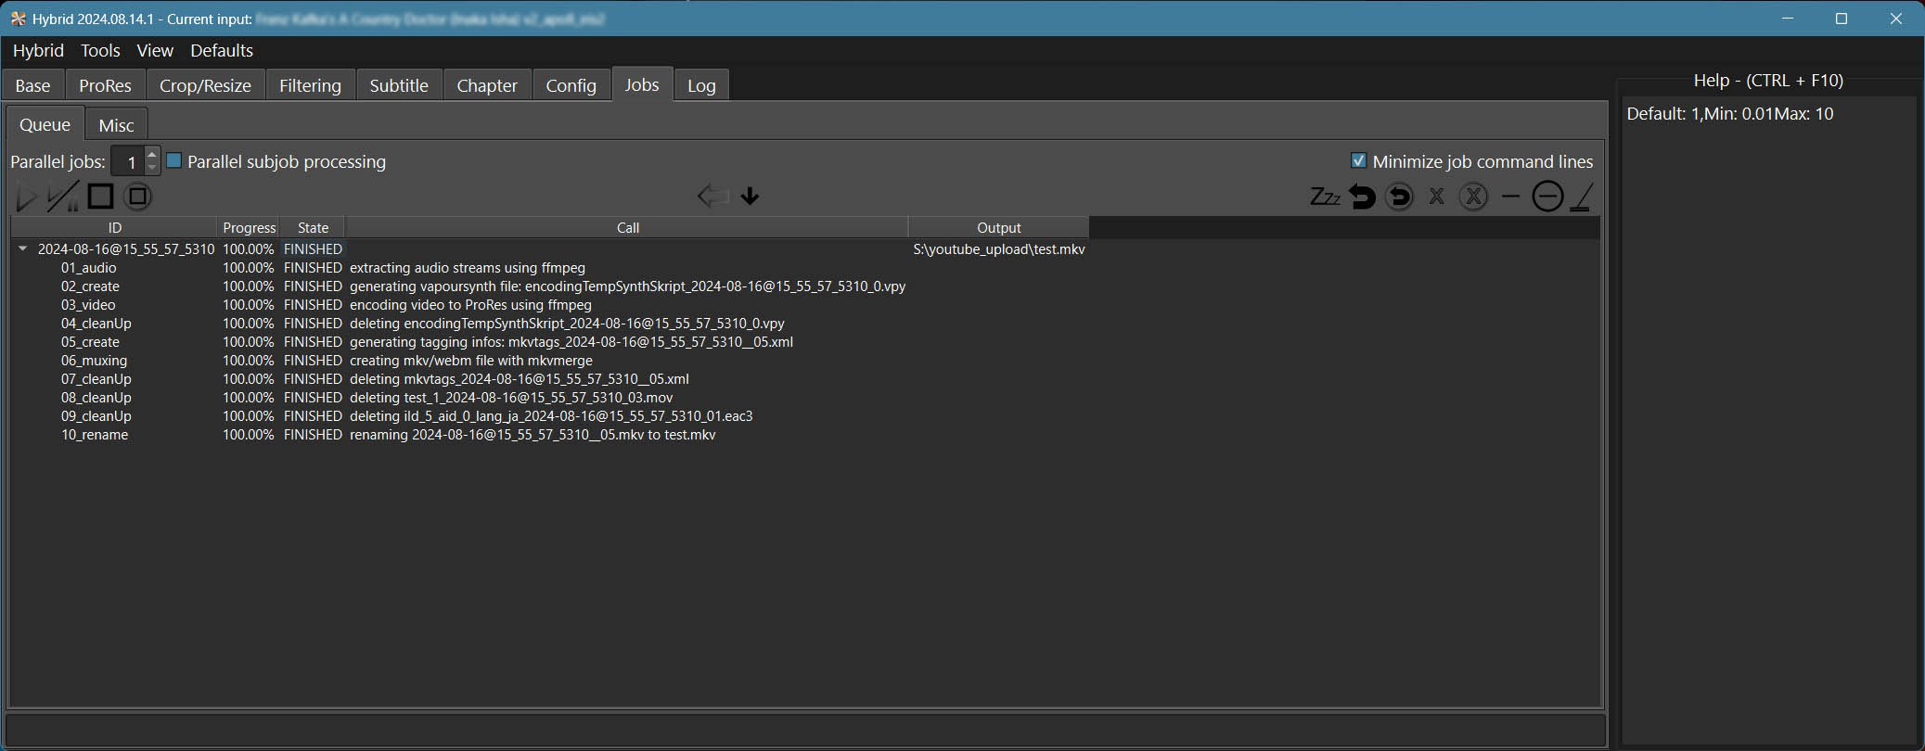
Task: Decrease Parallel jobs with the down arrow
Action: (x=152, y=168)
